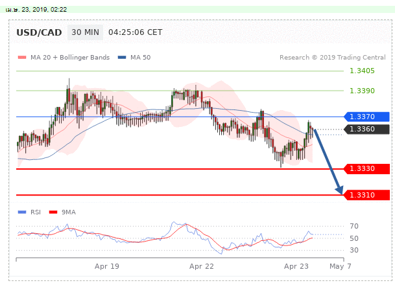
Task: Click the RSI legend label
Action: click(x=36, y=212)
